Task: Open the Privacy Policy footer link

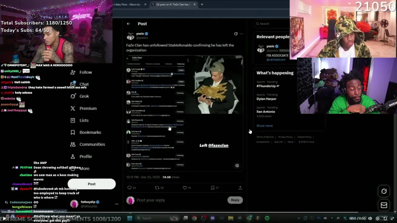Action: click(x=285, y=137)
